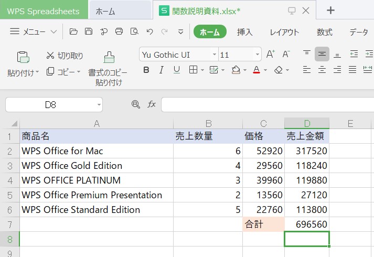This screenshot has height=257, width=374.
Task: Switch to the WPS Spreadsheets tab
Action: click(x=44, y=10)
